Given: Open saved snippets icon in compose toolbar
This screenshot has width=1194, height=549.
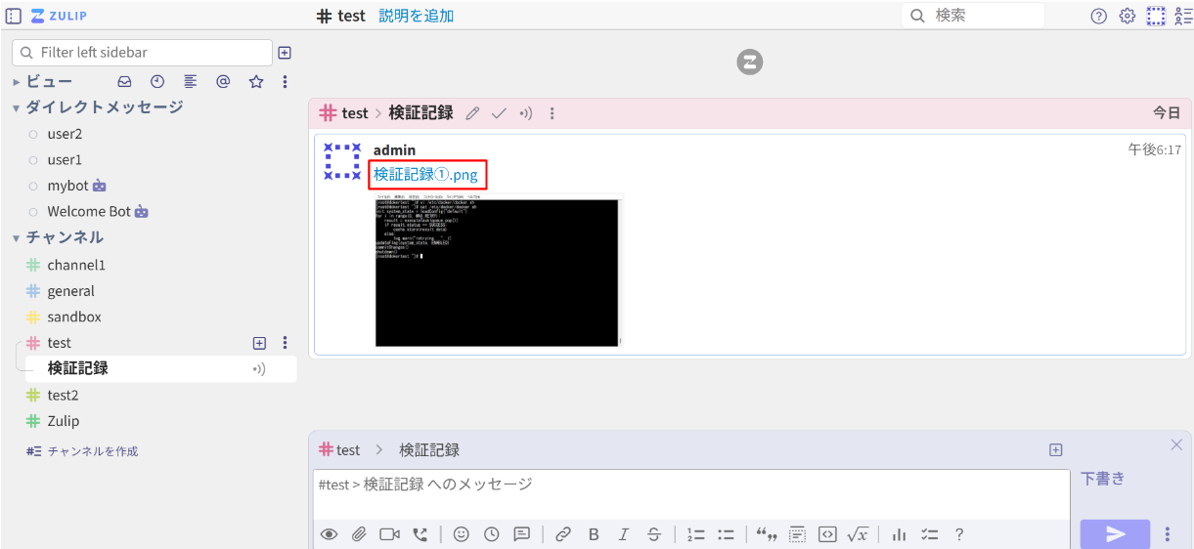Looking at the screenshot, I should click(522, 534).
